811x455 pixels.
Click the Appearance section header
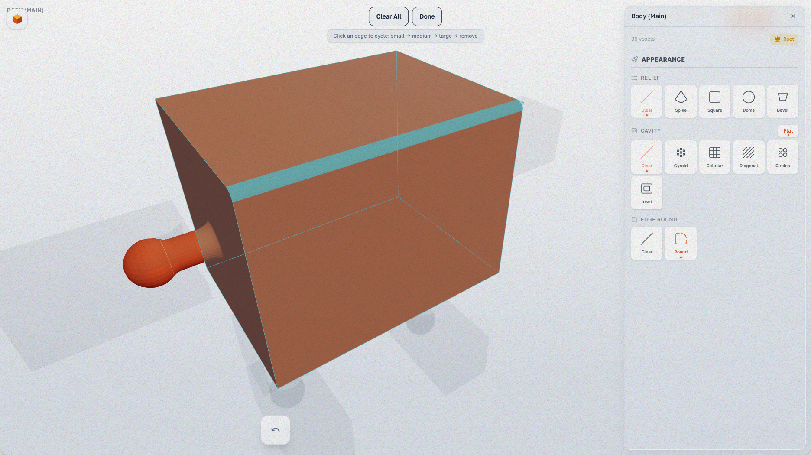tap(663, 59)
